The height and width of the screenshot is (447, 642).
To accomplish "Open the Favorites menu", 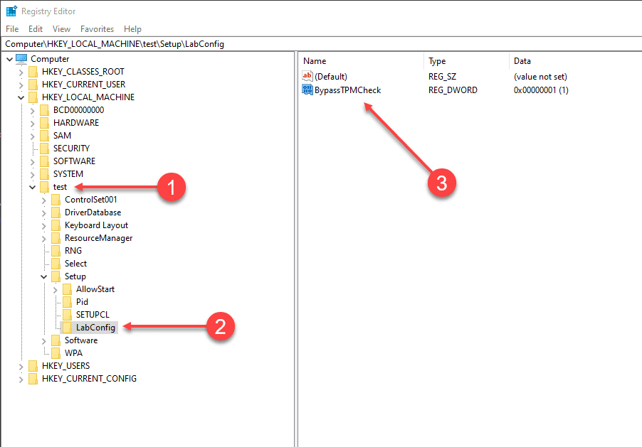I will pos(97,29).
